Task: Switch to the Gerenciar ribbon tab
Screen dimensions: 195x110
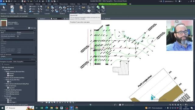Action: pos(84,4)
